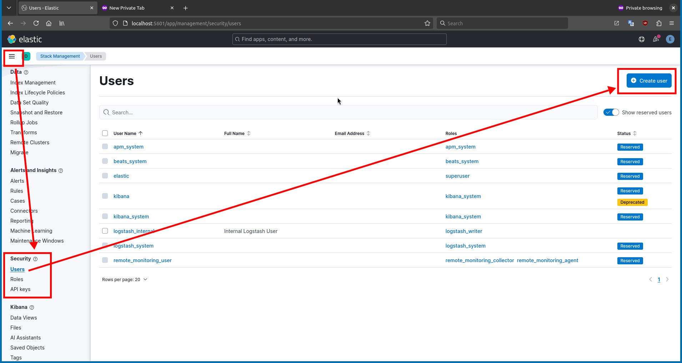Open the kibana_system user

(x=131, y=217)
